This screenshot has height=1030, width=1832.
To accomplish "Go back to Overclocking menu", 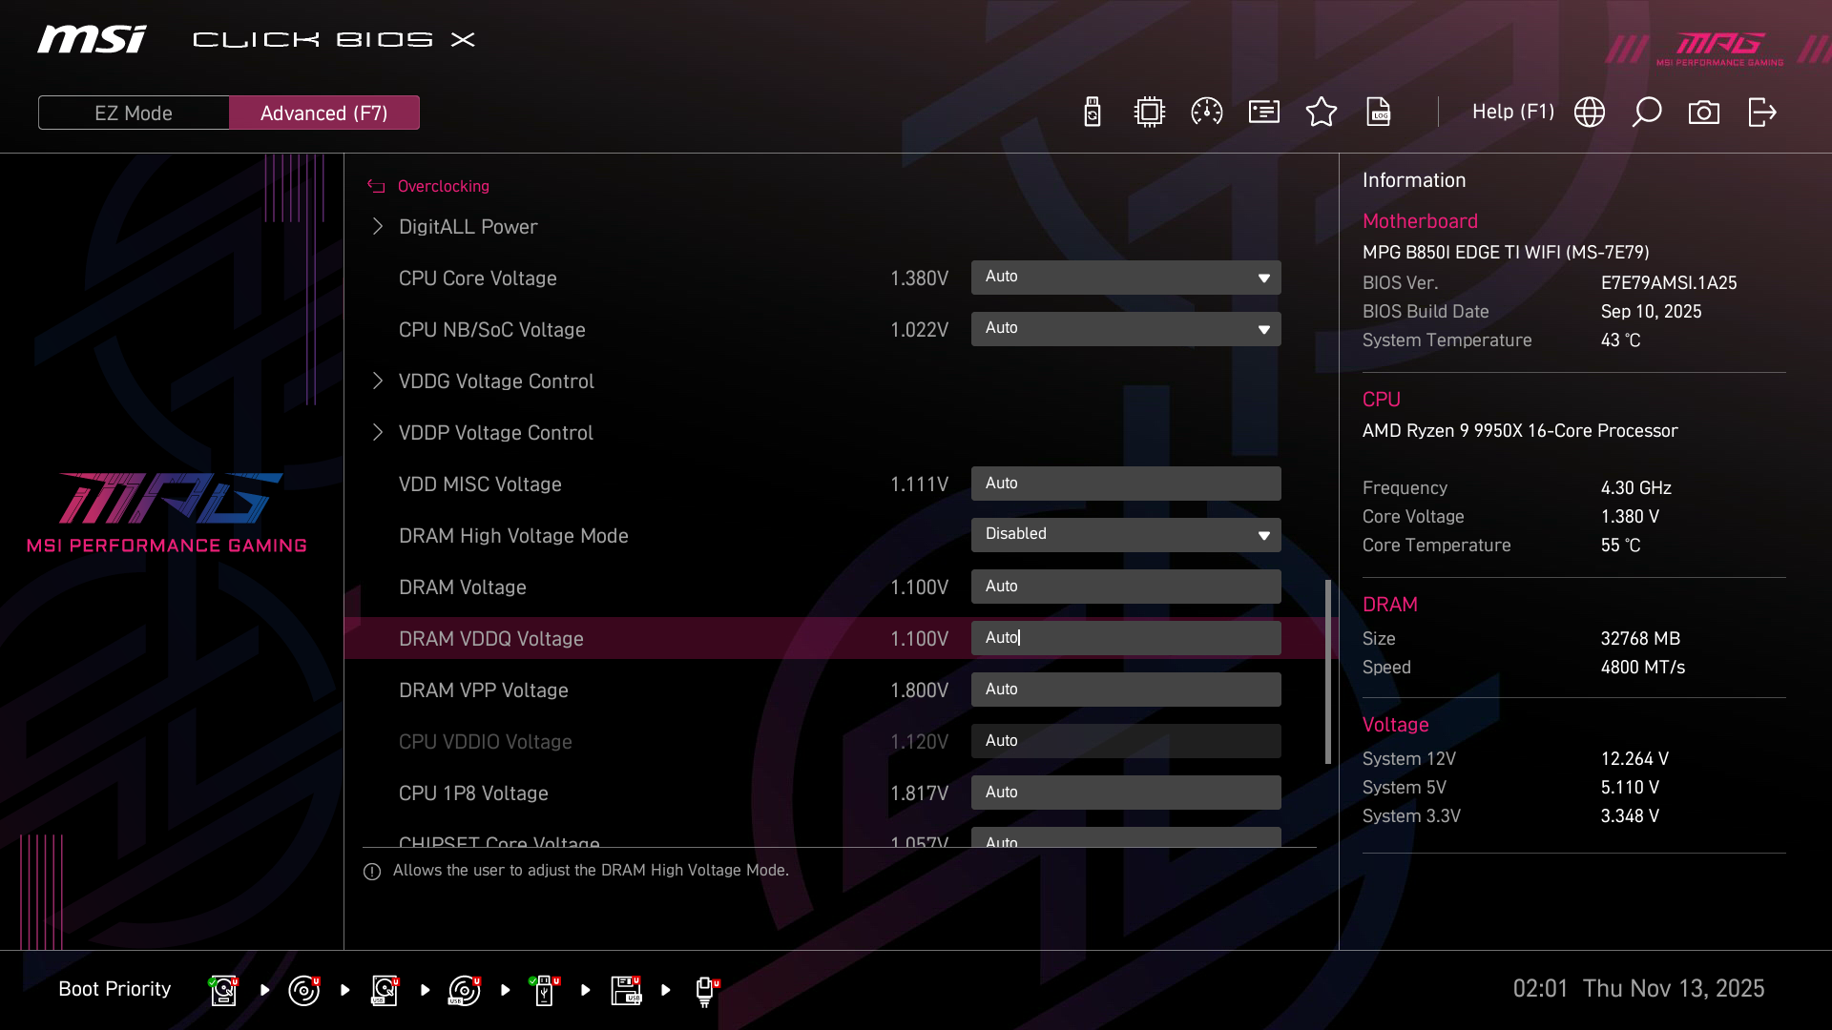I will 443,186.
